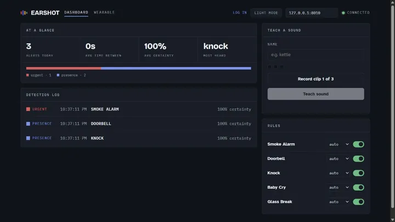Expand the Baby Cry auto dropdown

[339, 187]
